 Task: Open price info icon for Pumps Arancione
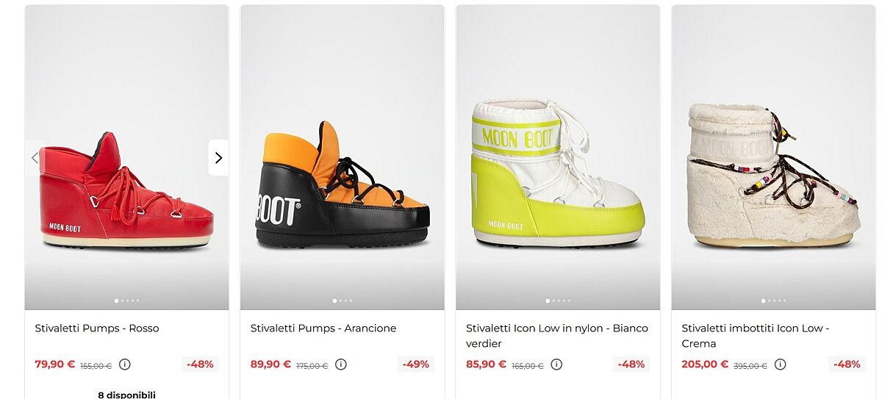341,364
